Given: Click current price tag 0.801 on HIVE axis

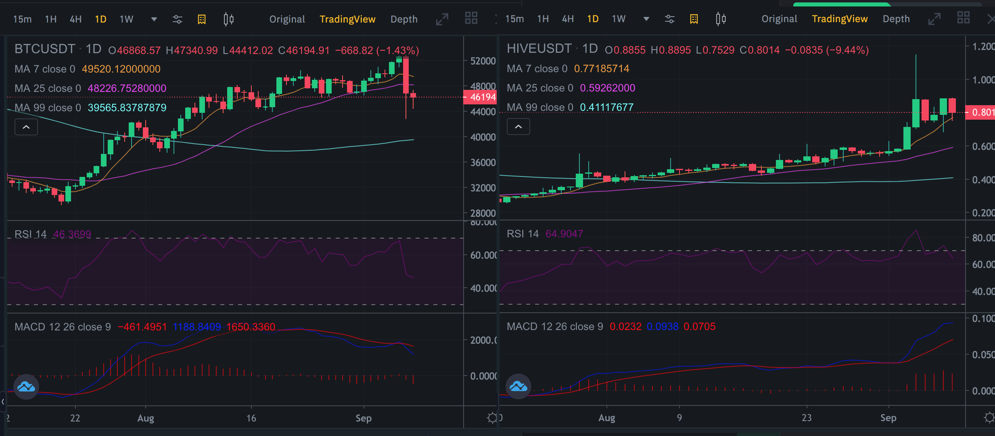Looking at the screenshot, I should 980,112.
